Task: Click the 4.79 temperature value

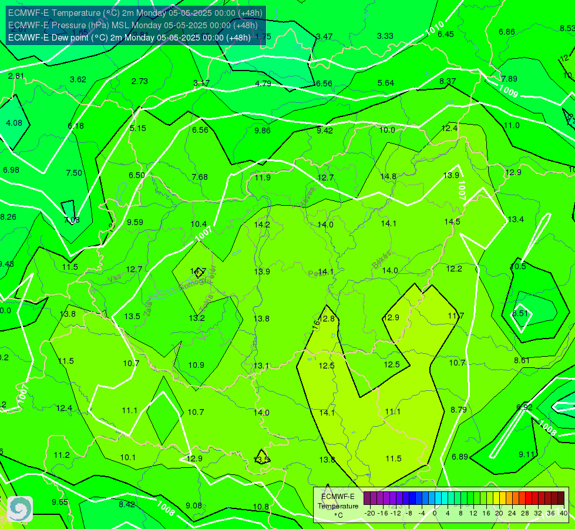Action: pos(263,83)
